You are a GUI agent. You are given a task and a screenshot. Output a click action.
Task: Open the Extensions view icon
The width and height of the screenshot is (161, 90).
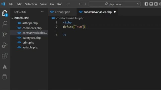pos(5,56)
